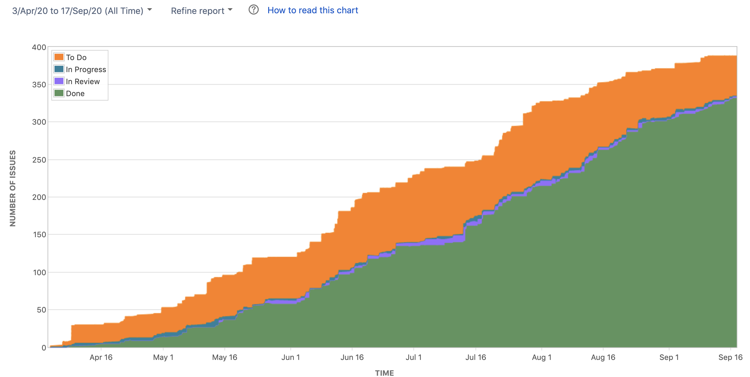The width and height of the screenshot is (750, 377).
Task: Click the 'TIME' axis title
Action: coord(385,373)
